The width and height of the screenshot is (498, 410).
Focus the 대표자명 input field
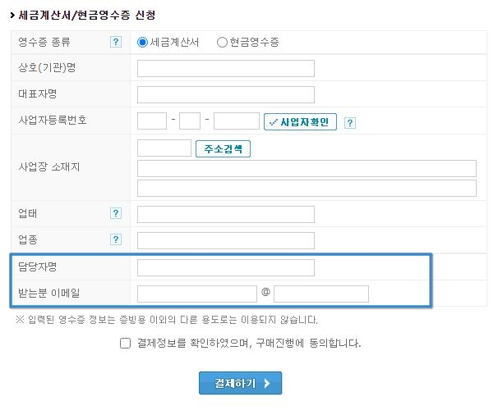[x=226, y=95]
